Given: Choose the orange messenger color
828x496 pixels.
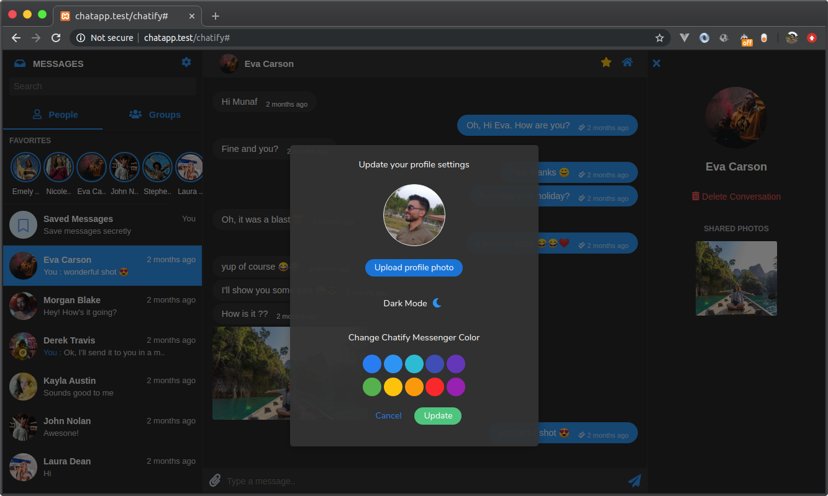Looking at the screenshot, I should [414, 387].
